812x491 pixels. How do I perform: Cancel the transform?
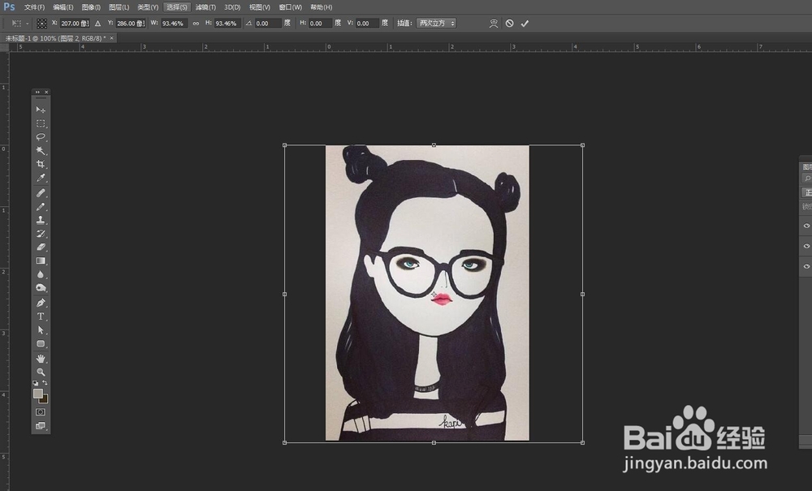510,24
